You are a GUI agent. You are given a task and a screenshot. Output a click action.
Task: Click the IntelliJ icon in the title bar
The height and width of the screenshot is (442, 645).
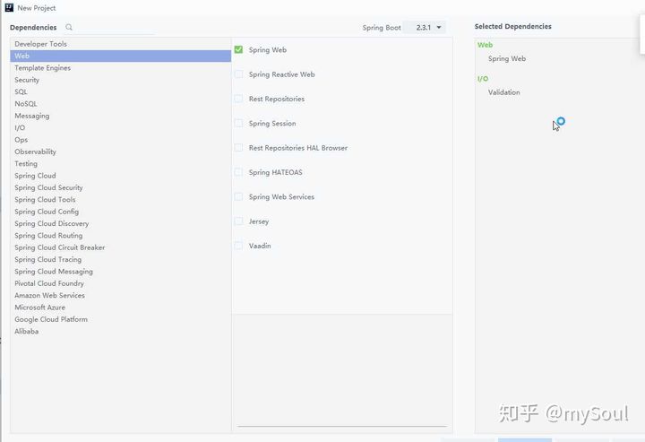click(x=9, y=7)
